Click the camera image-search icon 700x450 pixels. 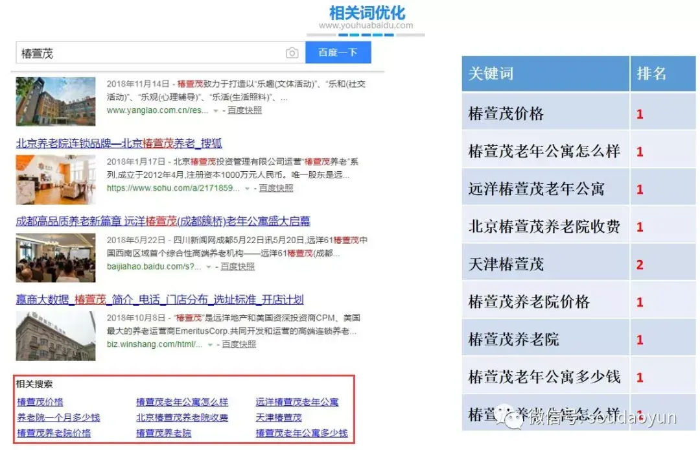pos(292,53)
